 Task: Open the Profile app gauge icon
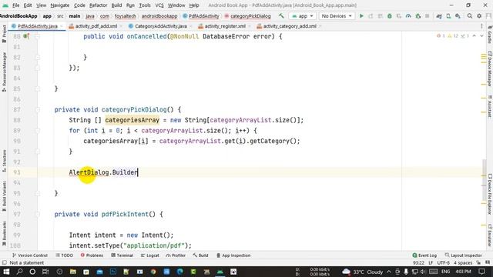pos(408,15)
